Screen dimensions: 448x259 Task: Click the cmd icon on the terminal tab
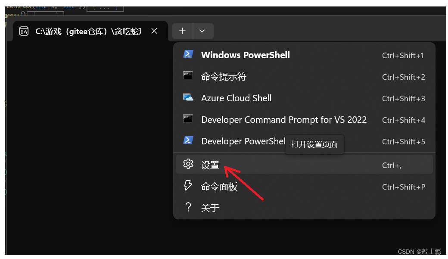[24, 31]
